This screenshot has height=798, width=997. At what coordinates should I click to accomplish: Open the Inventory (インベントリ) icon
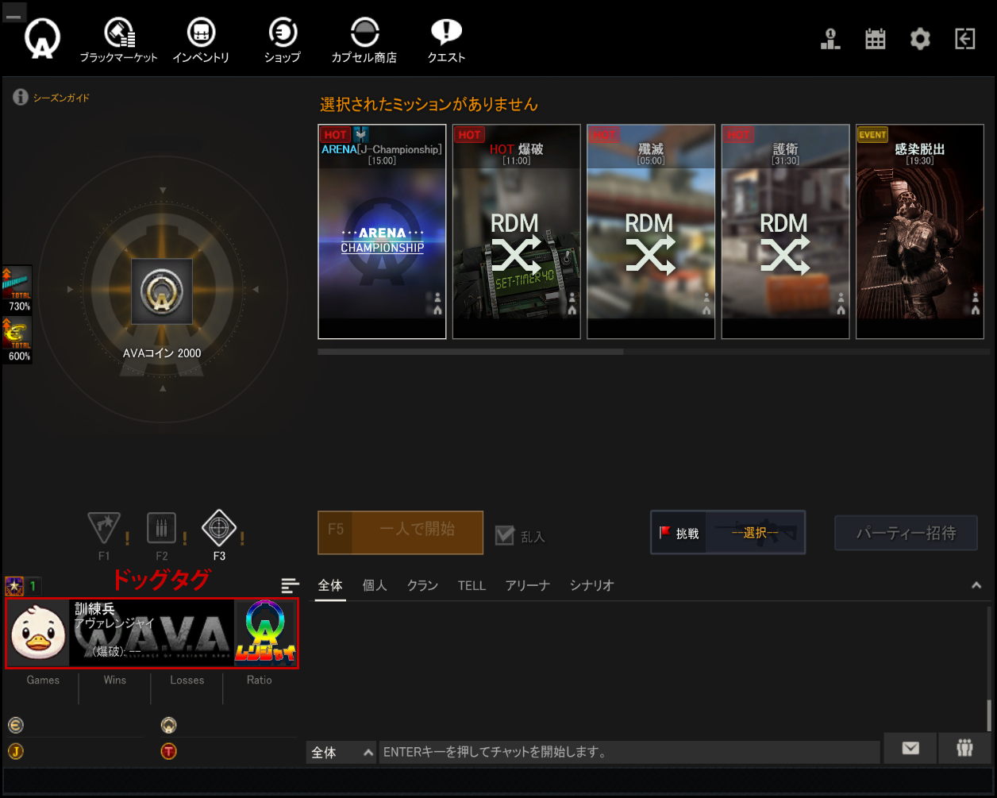coord(201,36)
